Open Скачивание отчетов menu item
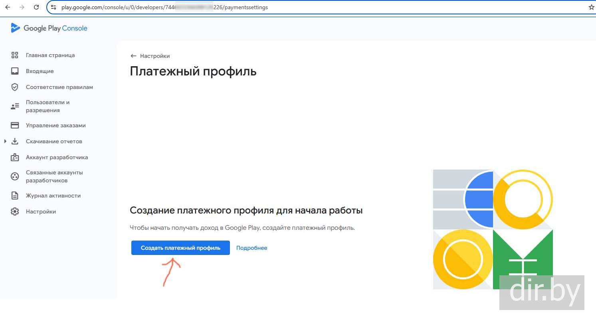 point(54,141)
